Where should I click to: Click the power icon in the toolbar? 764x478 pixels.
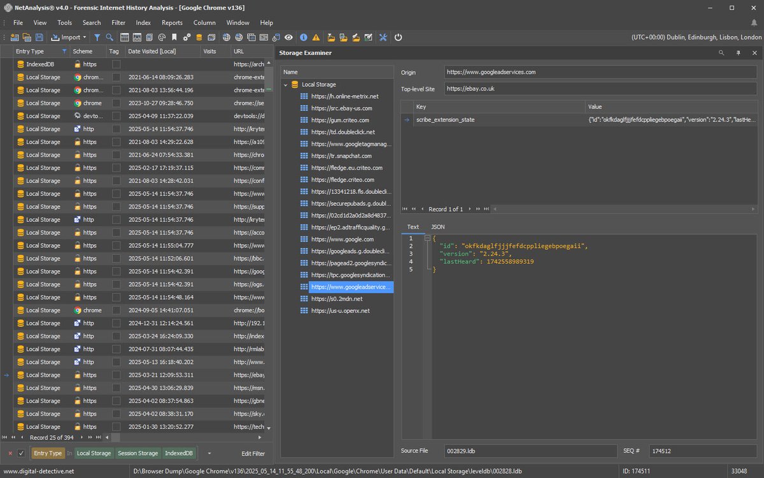point(399,38)
